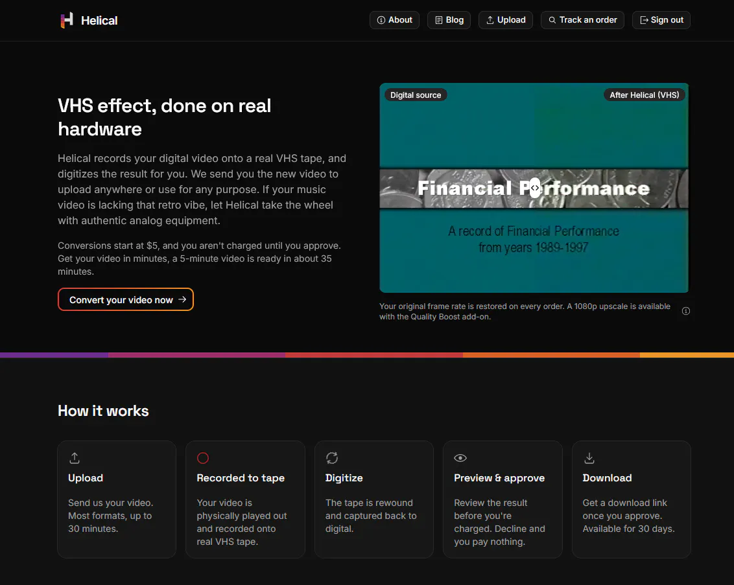The width and height of the screenshot is (734, 585).
Task: Click the Helical logo icon
Action: [x=67, y=20]
